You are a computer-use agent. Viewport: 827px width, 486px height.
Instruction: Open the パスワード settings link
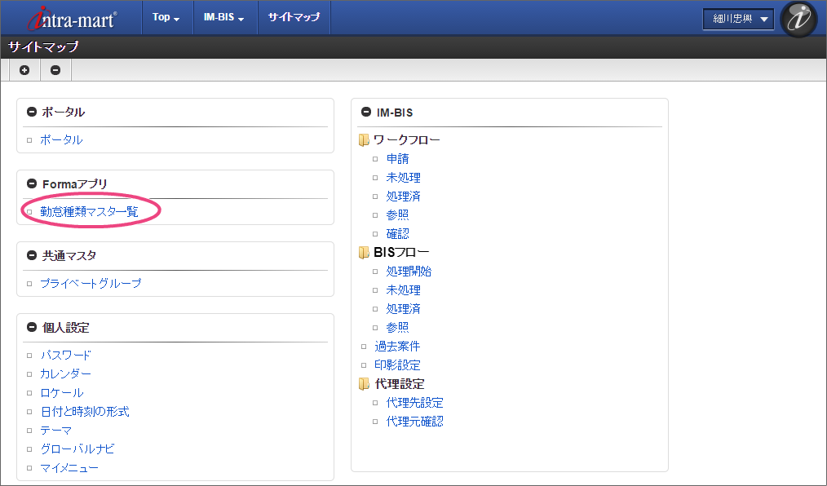click(65, 356)
